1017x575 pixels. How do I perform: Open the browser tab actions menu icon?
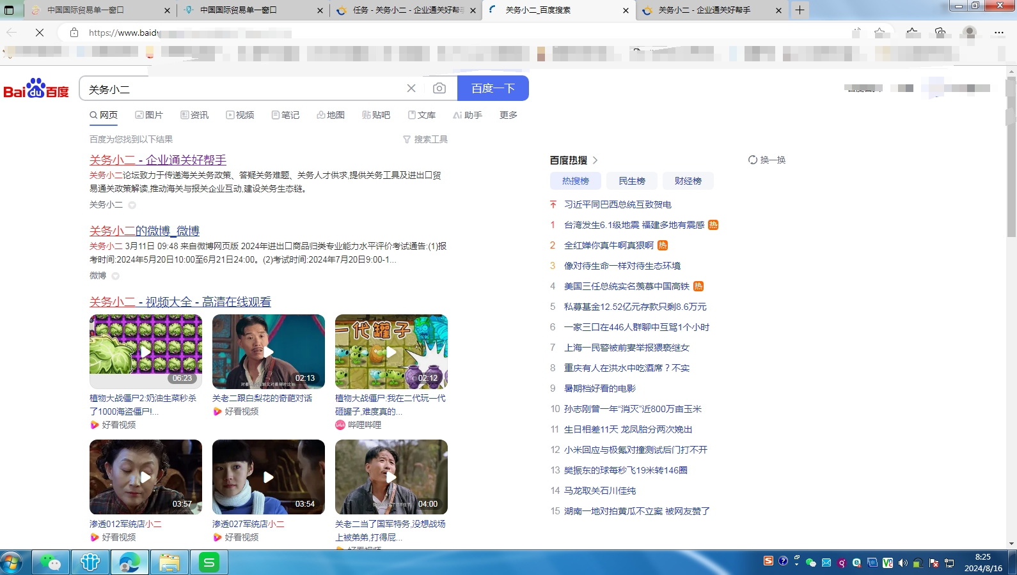[x=9, y=10]
